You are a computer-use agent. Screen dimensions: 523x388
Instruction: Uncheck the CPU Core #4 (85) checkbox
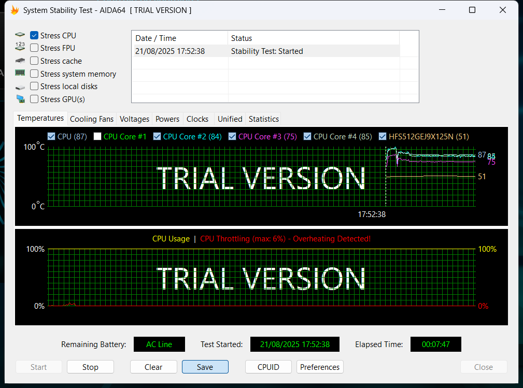[307, 136]
